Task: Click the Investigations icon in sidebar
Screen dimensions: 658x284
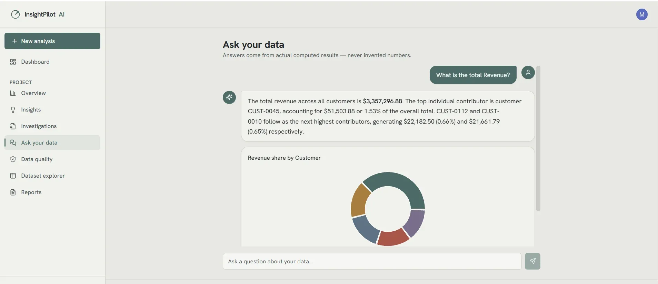Action: pos(13,126)
